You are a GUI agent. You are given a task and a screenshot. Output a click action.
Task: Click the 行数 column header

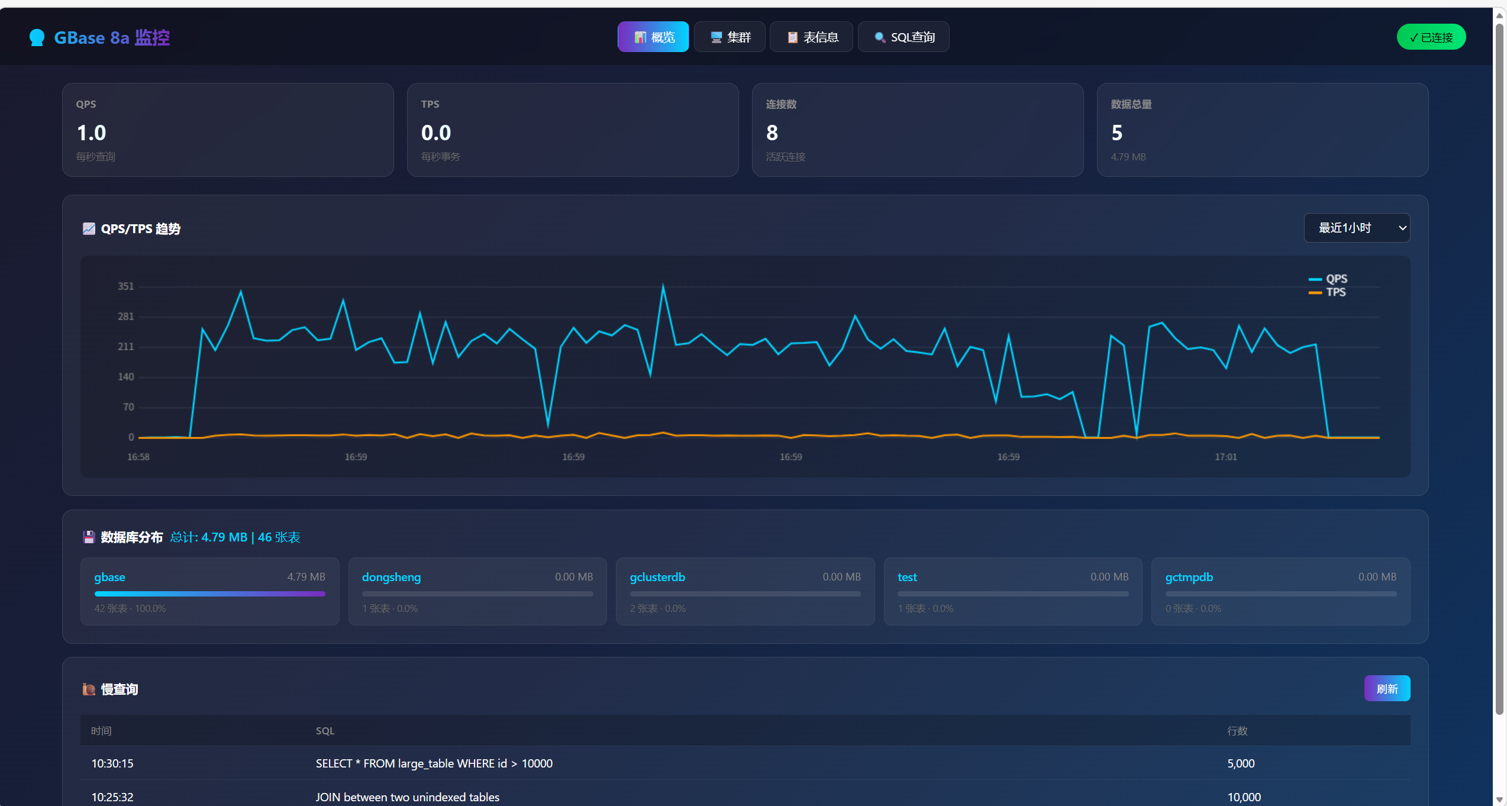[1237, 731]
